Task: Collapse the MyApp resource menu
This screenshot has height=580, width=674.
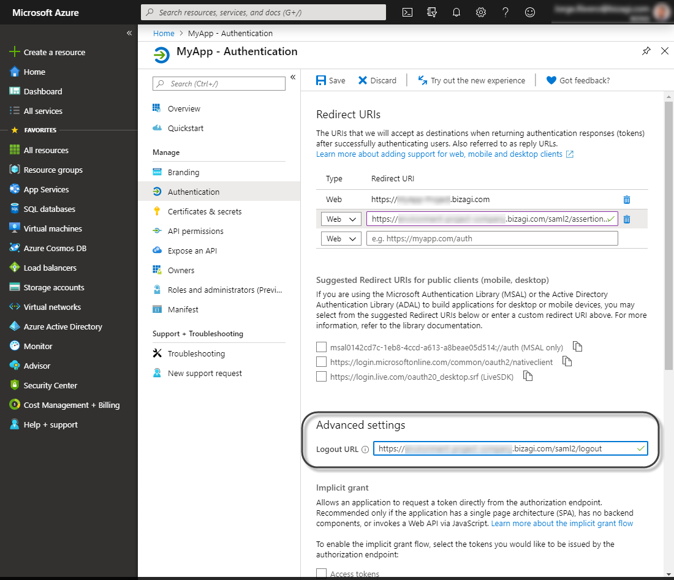Action: [x=293, y=77]
